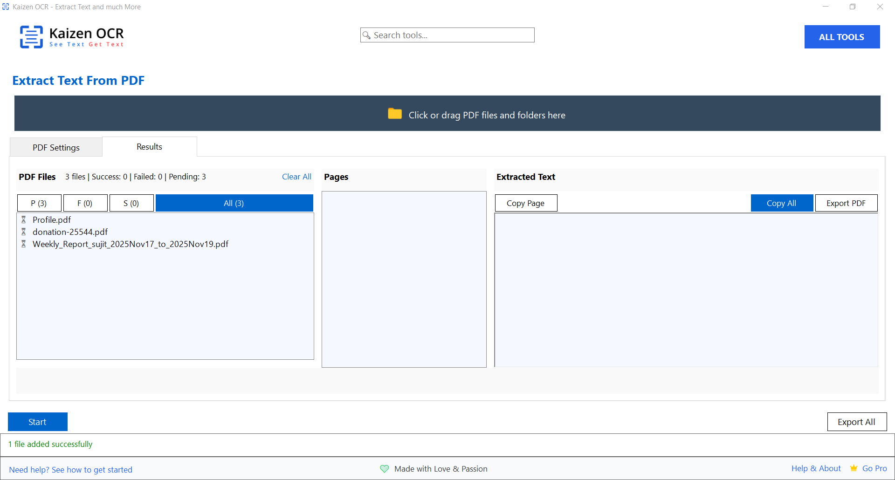
Task: Click the hourglass icon beside Profile.pdf
Action: coord(23,219)
